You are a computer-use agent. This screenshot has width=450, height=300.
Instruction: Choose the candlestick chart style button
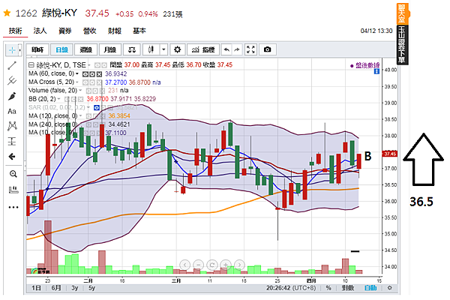[x=151, y=49]
